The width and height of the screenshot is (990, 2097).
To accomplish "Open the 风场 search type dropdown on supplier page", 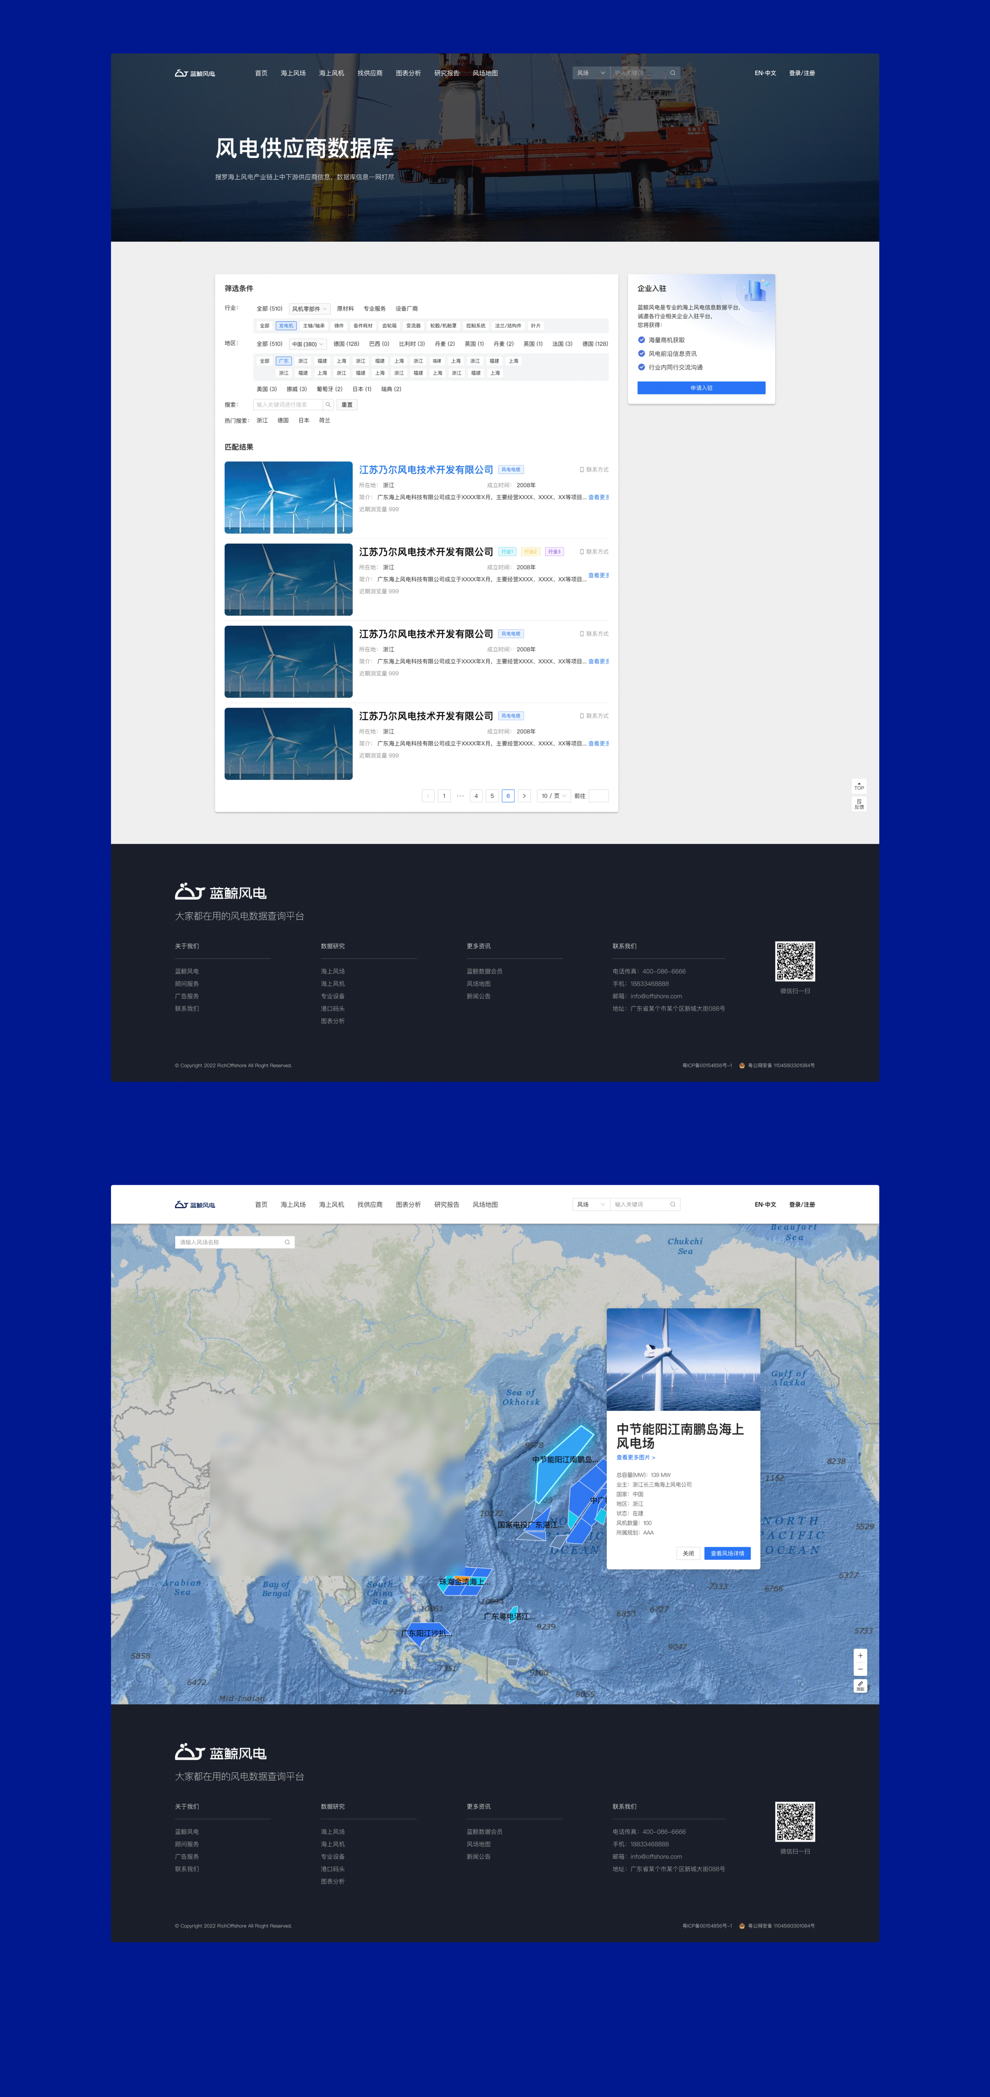I will tap(591, 73).
